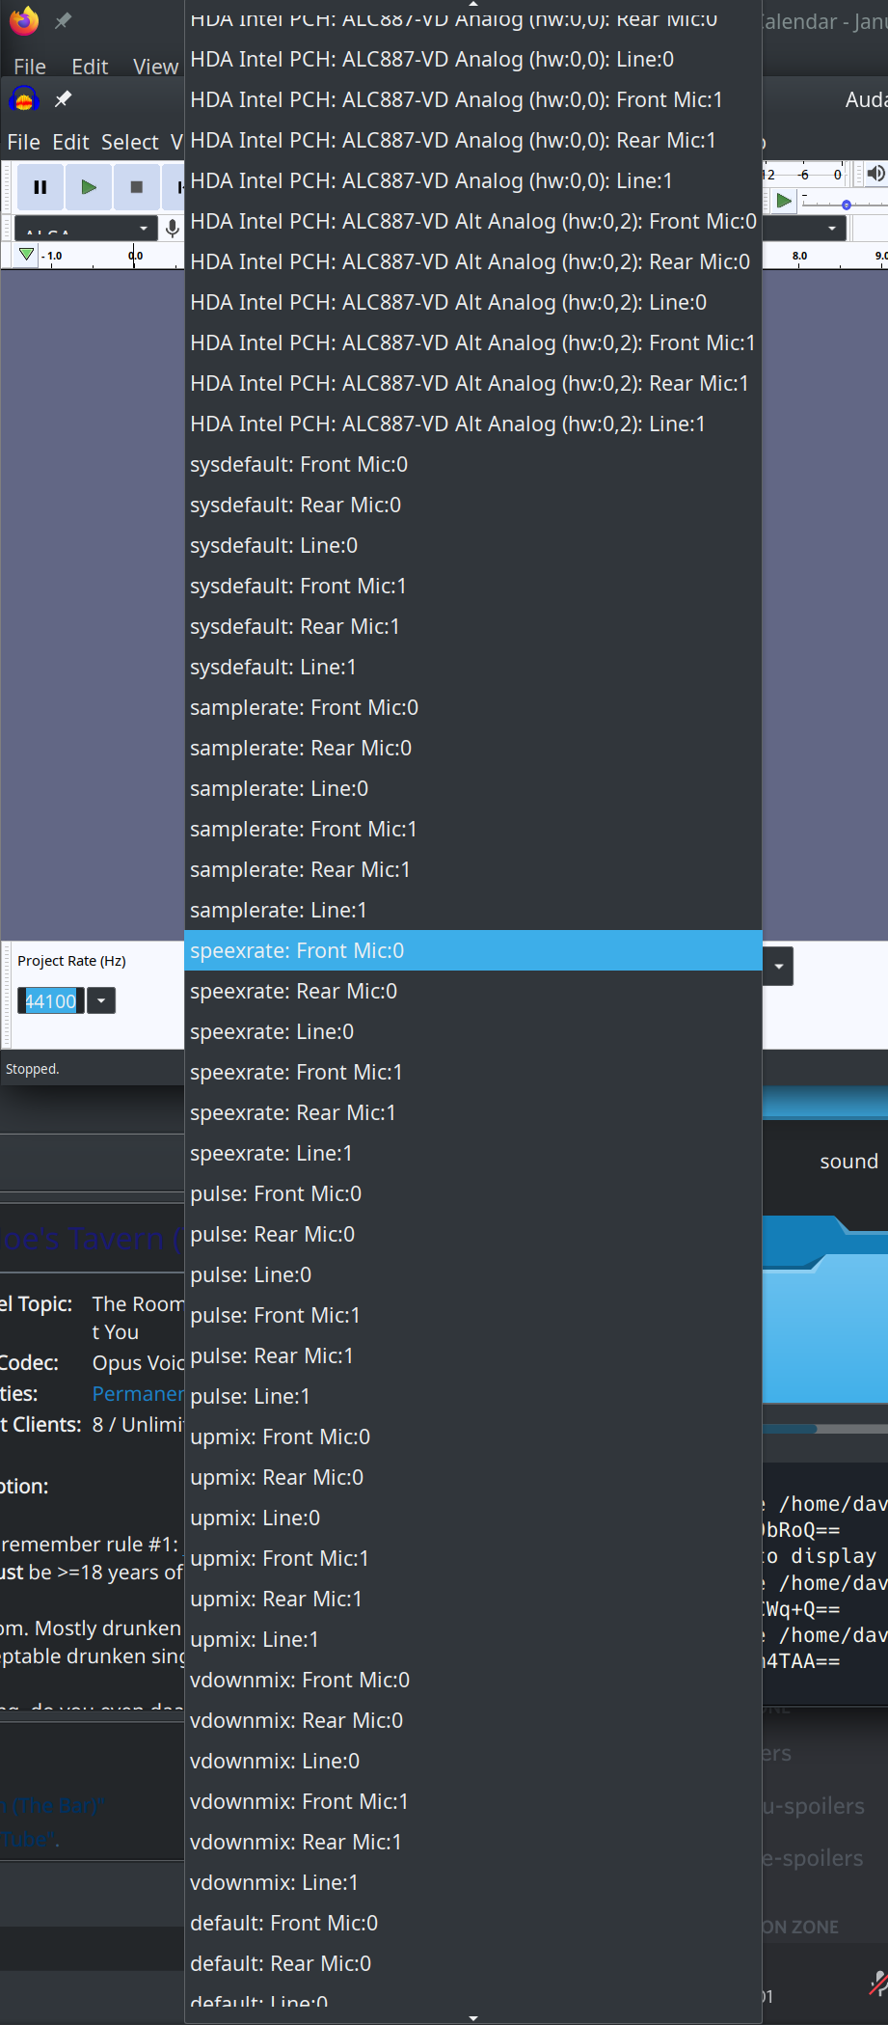The height and width of the screenshot is (2025, 888).
Task: Select upmix: Front Mic:0
Action: pos(472,1437)
